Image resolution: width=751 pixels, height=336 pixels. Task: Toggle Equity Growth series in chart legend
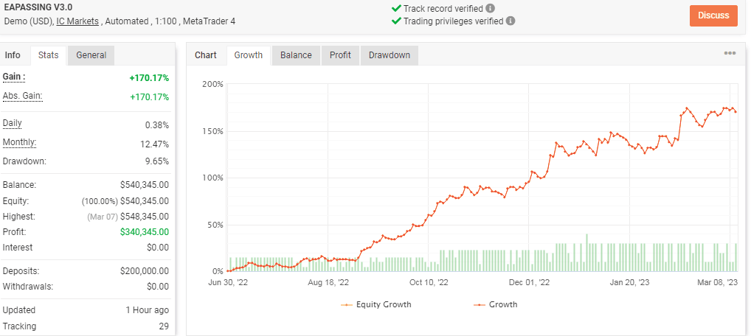click(376, 304)
